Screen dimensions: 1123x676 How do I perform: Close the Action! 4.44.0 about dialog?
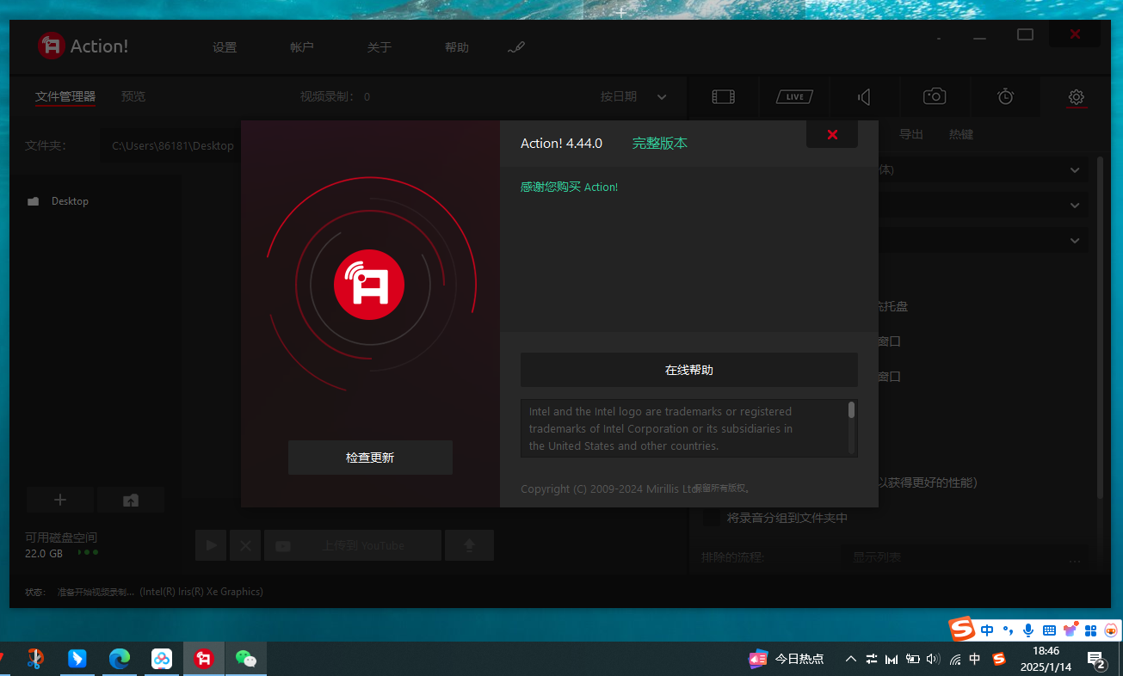(832, 135)
